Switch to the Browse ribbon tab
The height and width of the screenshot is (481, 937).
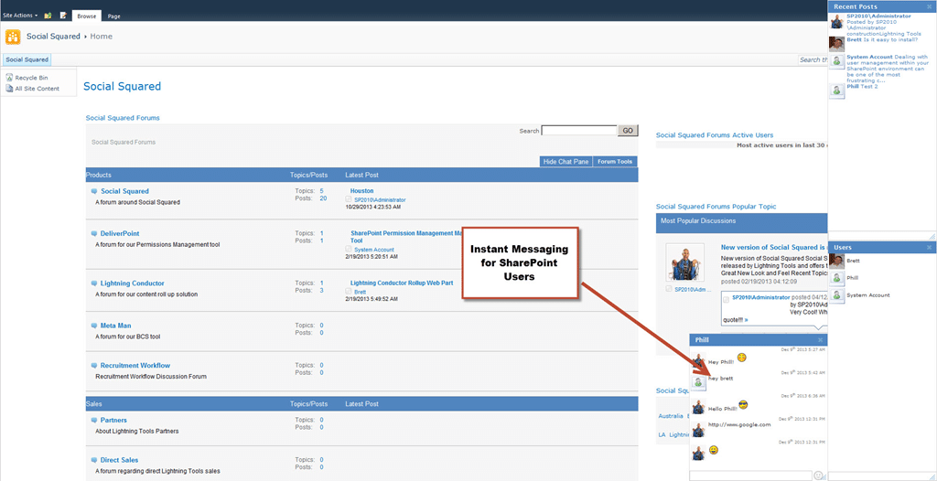[87, 16]
